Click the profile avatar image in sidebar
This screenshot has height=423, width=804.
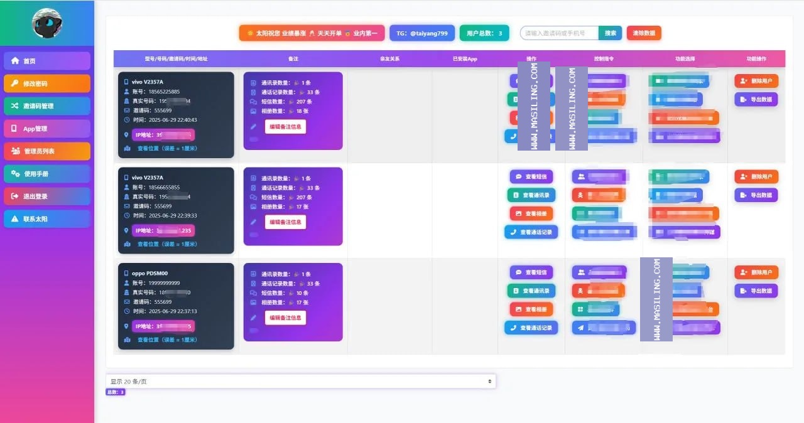coord(47,23)
